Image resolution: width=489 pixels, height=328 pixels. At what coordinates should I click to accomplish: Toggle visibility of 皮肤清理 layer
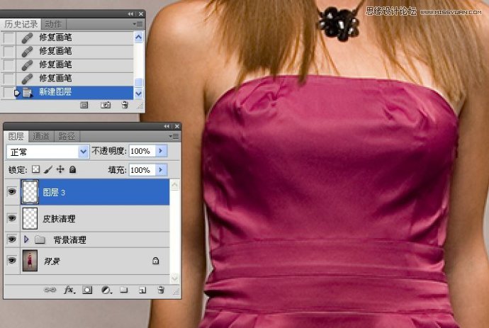tap(12, 218)
